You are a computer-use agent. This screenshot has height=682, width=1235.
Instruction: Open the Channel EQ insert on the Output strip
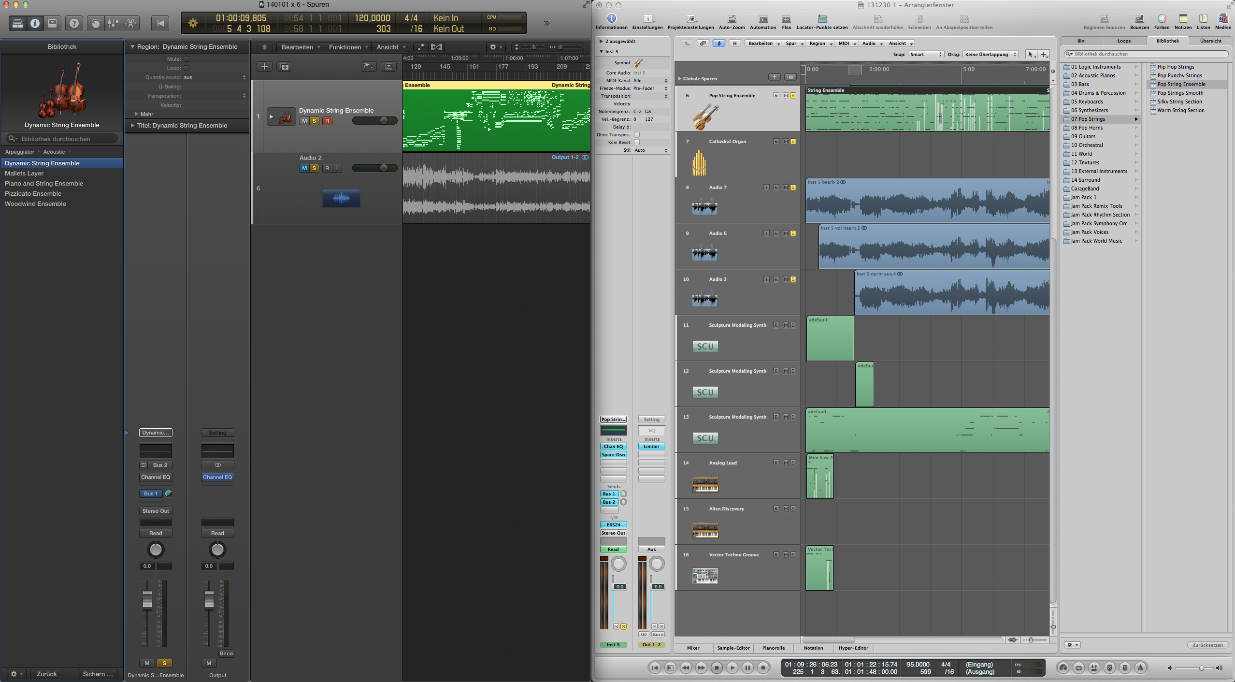pos(217,478)
